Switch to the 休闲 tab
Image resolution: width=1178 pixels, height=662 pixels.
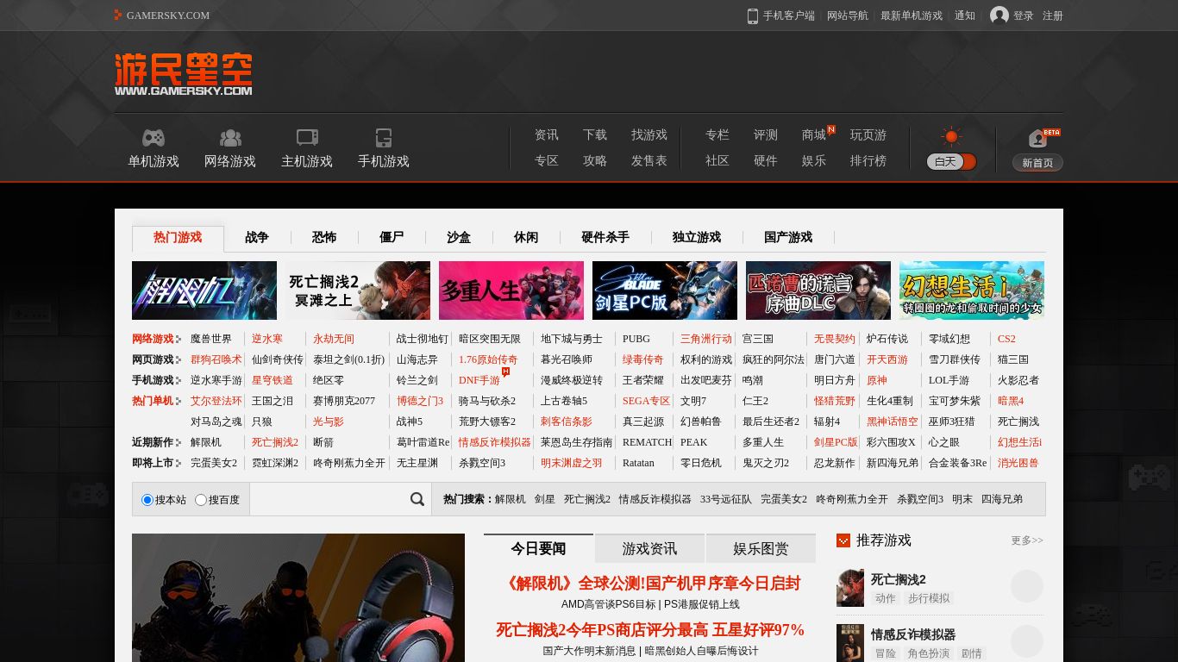(526, 237)
